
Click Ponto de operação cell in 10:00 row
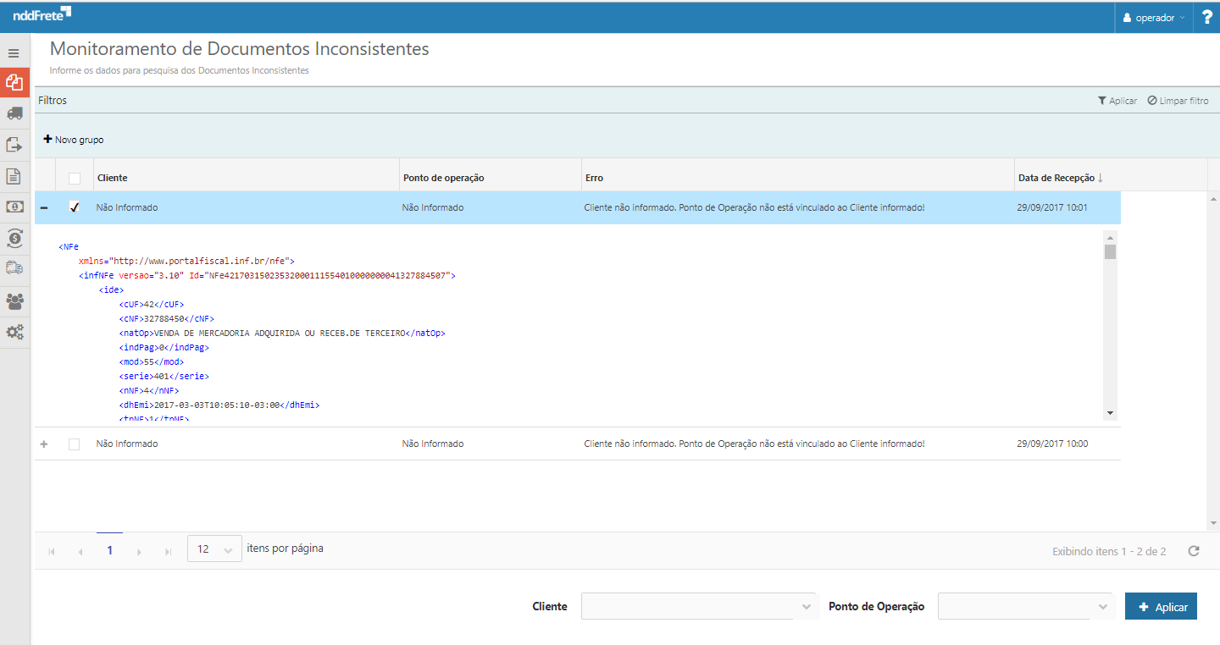pyautogui.click(x=433, y=444)
